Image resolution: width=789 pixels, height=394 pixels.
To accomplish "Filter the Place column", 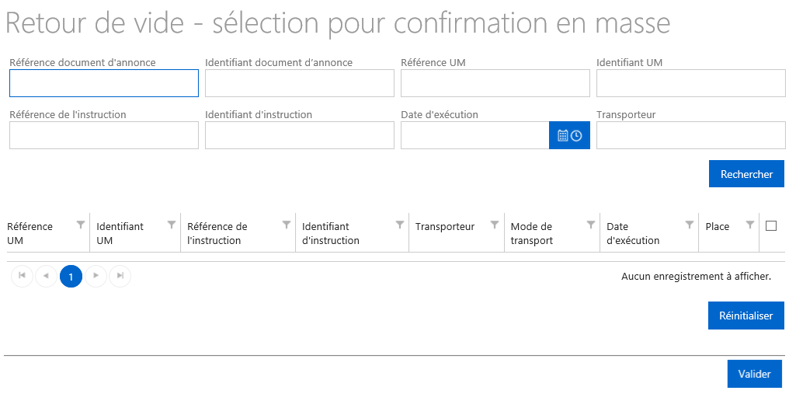I will tap(749, 225).
